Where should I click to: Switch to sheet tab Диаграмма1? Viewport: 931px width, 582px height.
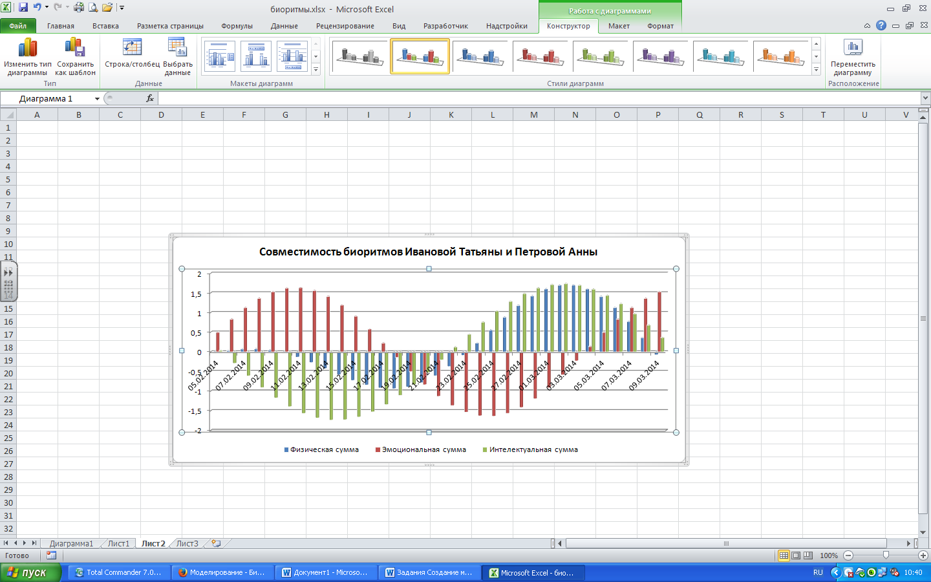[x=71, y=543]
